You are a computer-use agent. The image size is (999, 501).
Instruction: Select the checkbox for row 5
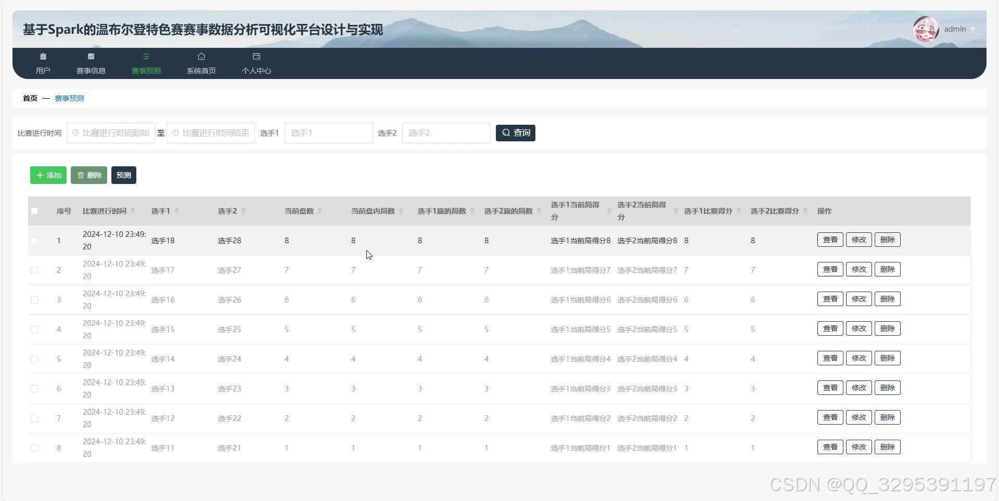pyautogui.click(x=34, y=359)
